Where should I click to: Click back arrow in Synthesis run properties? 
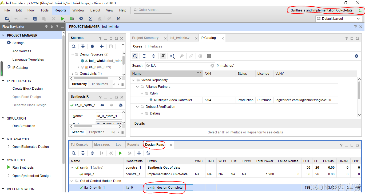(x=102, y=105)
